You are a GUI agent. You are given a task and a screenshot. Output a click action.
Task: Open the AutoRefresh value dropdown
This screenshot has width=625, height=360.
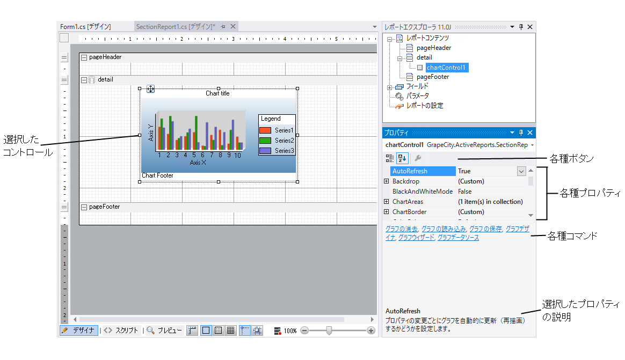point(521,171)
